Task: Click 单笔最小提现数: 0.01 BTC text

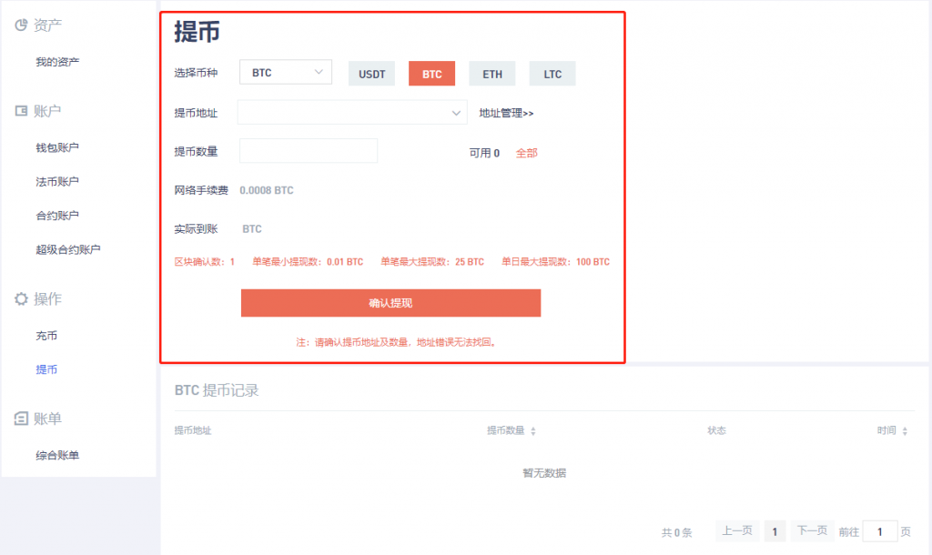Action: 308,261
